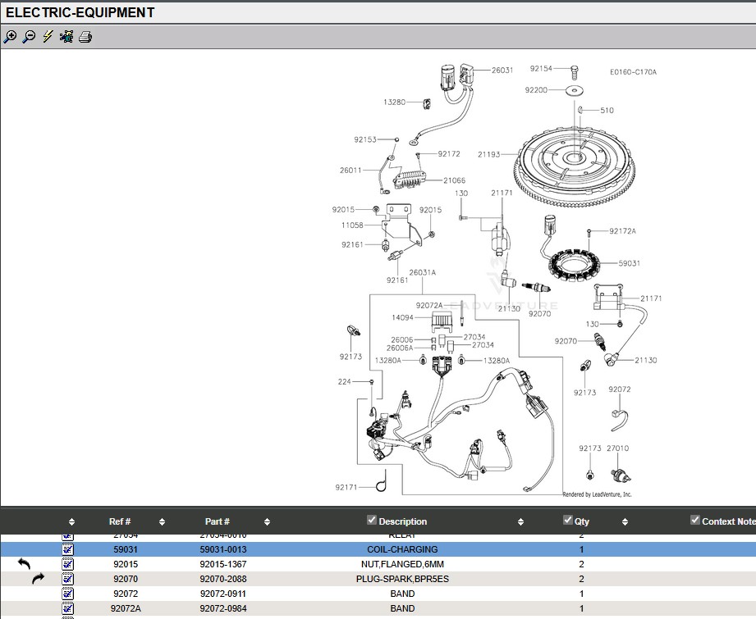Click the zoom out magnifier icon
The image size is (756, 619).
pyautogui.click(x=29, y=37)
